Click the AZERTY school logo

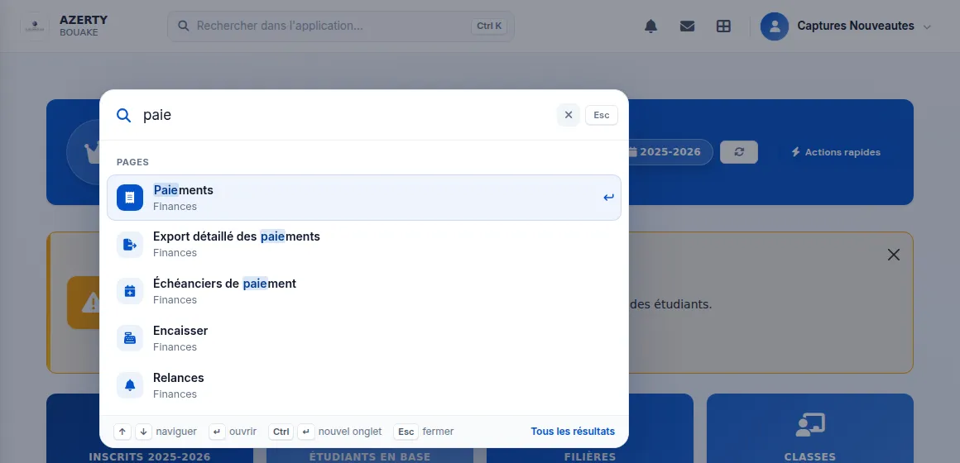34,26
